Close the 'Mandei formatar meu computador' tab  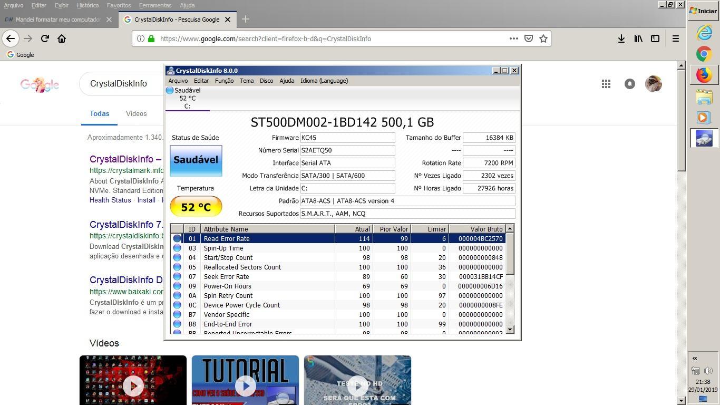109,20
